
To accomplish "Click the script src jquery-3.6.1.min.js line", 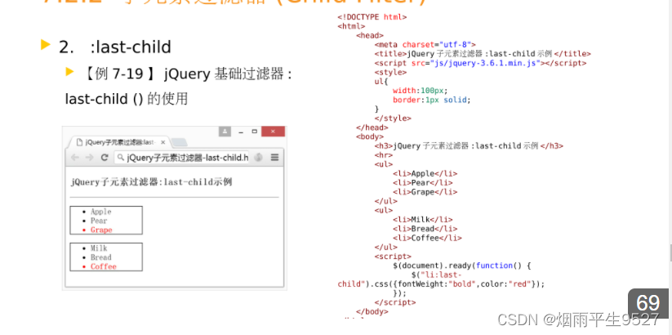I will (480, 63).
